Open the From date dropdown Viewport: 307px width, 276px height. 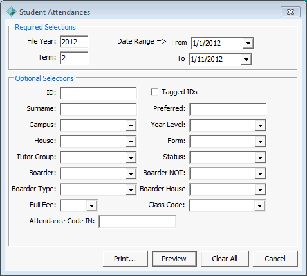tap(248, 43)
